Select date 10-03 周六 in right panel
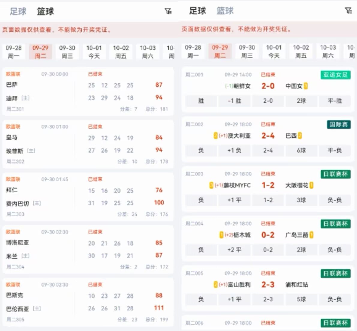 pyautogui.click(x=328, y=52)
